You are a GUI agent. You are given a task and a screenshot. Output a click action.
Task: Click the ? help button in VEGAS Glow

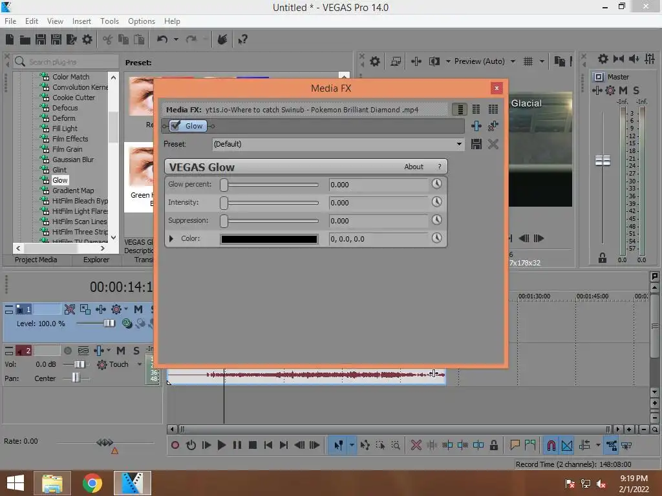tap(440, 167)
